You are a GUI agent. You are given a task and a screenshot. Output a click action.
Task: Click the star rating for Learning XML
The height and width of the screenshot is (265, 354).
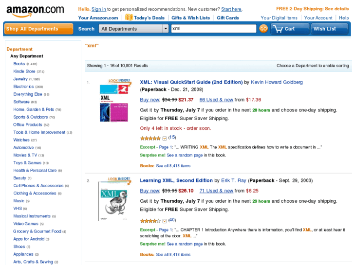click(x=150, y=221)
